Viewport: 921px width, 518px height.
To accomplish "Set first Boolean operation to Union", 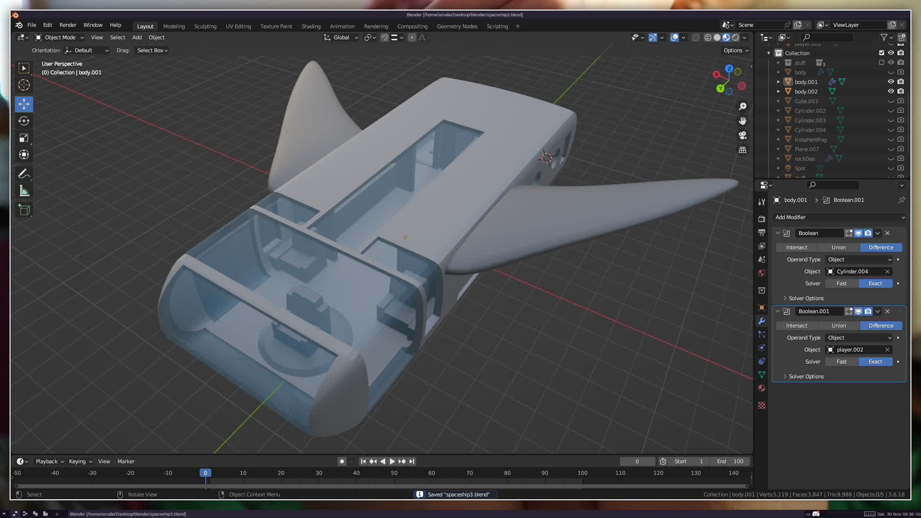I will [x=838, y=247].
